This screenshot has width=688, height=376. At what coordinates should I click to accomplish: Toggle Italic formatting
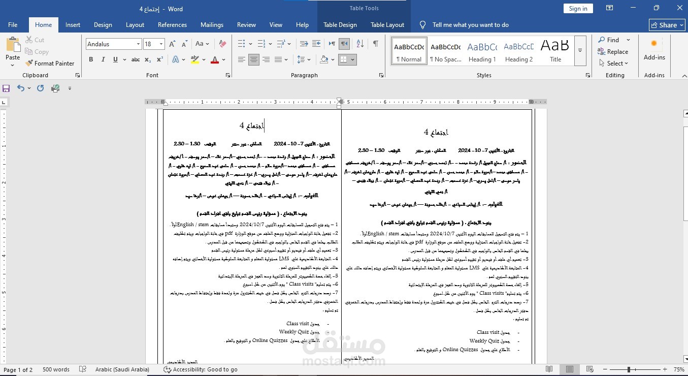[103, 59]
